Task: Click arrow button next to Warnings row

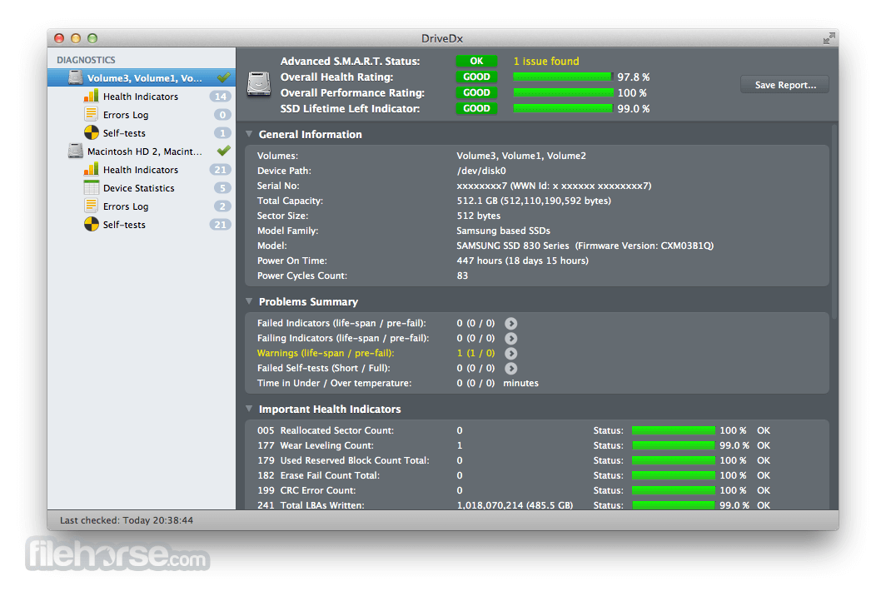Action: coord(510,353)
